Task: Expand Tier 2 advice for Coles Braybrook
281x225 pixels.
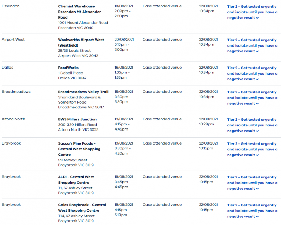Action: point(252,211)
